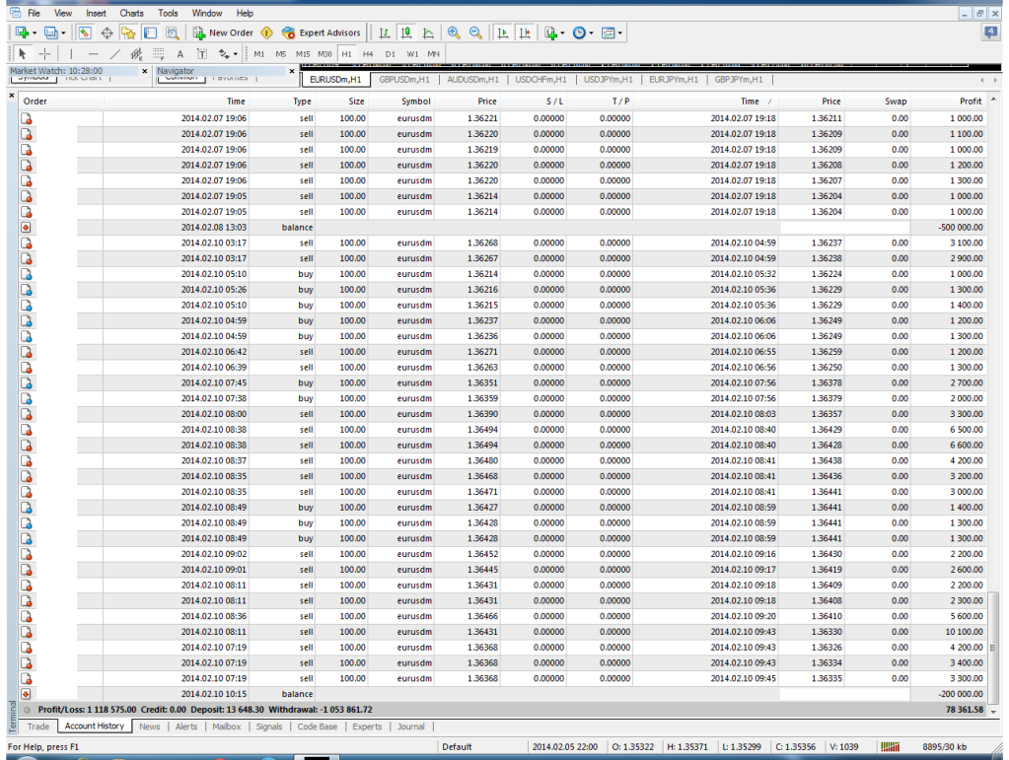Select the line chart icon
The width and height of the screenshot is (1009, 760).
click(x=429, y=33)
